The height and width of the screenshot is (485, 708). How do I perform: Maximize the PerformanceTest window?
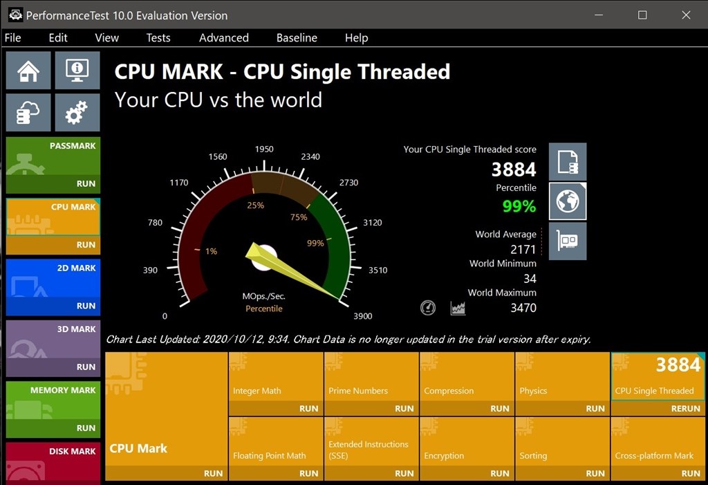pyautogui.click(x=642, y=15)
